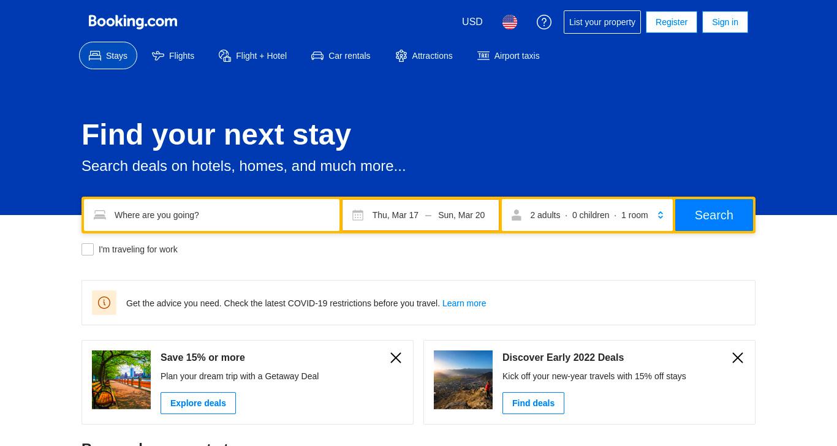Click the Where are you going field
The image size is (837, 446).
pos(212,215)
